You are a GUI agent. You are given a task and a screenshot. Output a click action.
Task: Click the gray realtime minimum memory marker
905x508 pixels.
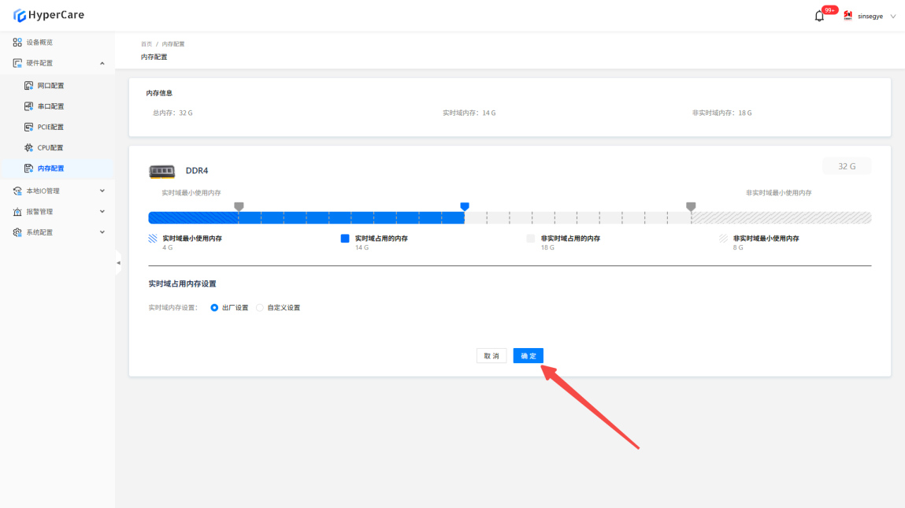[x=239, y=206]
